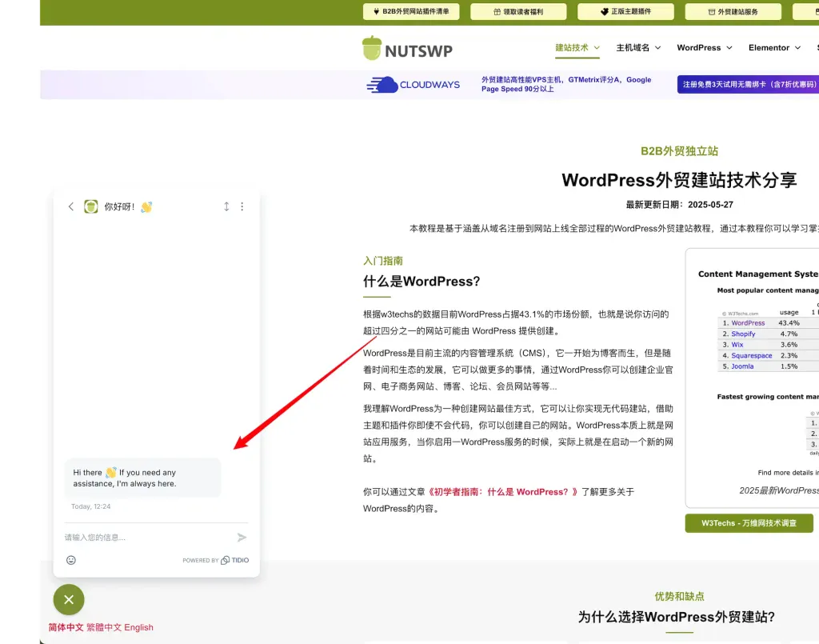Click Shopify row in CMS table
819x644 pixels.
click(x=767, y=334)
